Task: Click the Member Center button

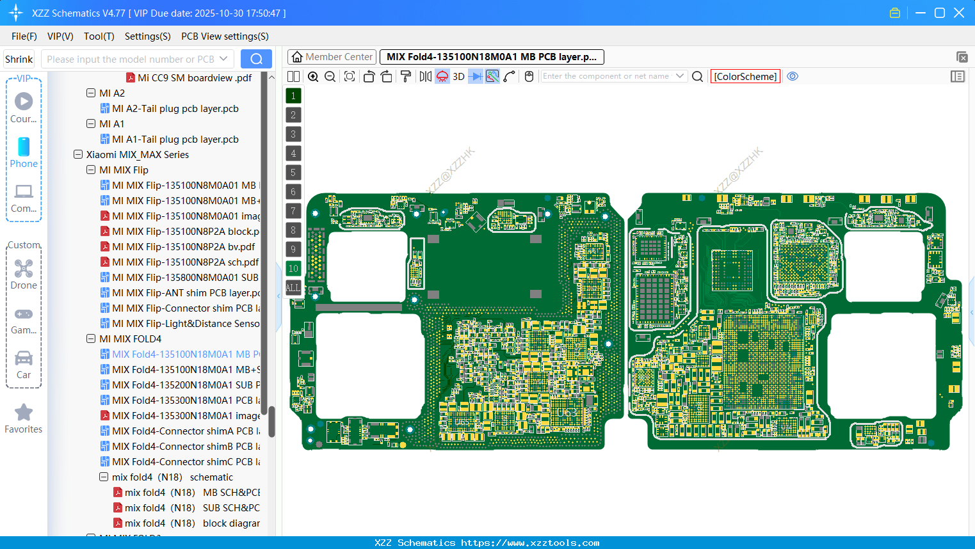Action: (331, 56)
